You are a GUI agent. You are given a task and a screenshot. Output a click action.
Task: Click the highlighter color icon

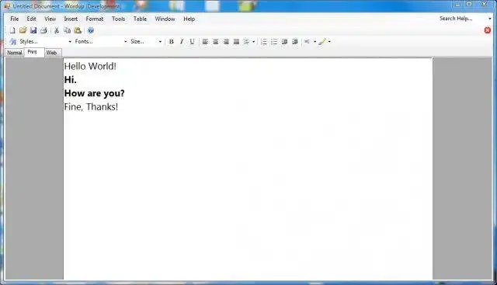[x=322, y=41]
